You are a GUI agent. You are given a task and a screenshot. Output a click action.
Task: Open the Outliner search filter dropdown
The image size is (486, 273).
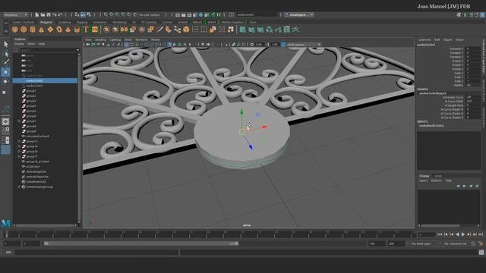(x=77, y=50)
